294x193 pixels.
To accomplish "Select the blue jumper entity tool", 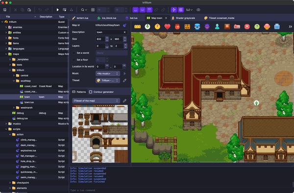I will (197, 26).
